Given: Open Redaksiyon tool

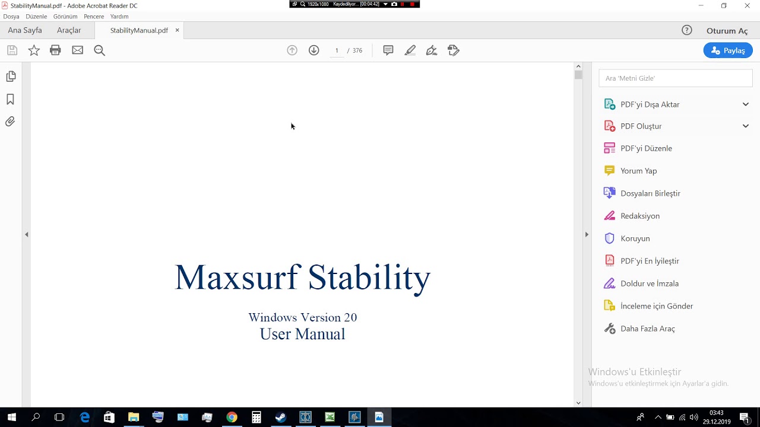Looking at the screenshot, I should [640, 216].
